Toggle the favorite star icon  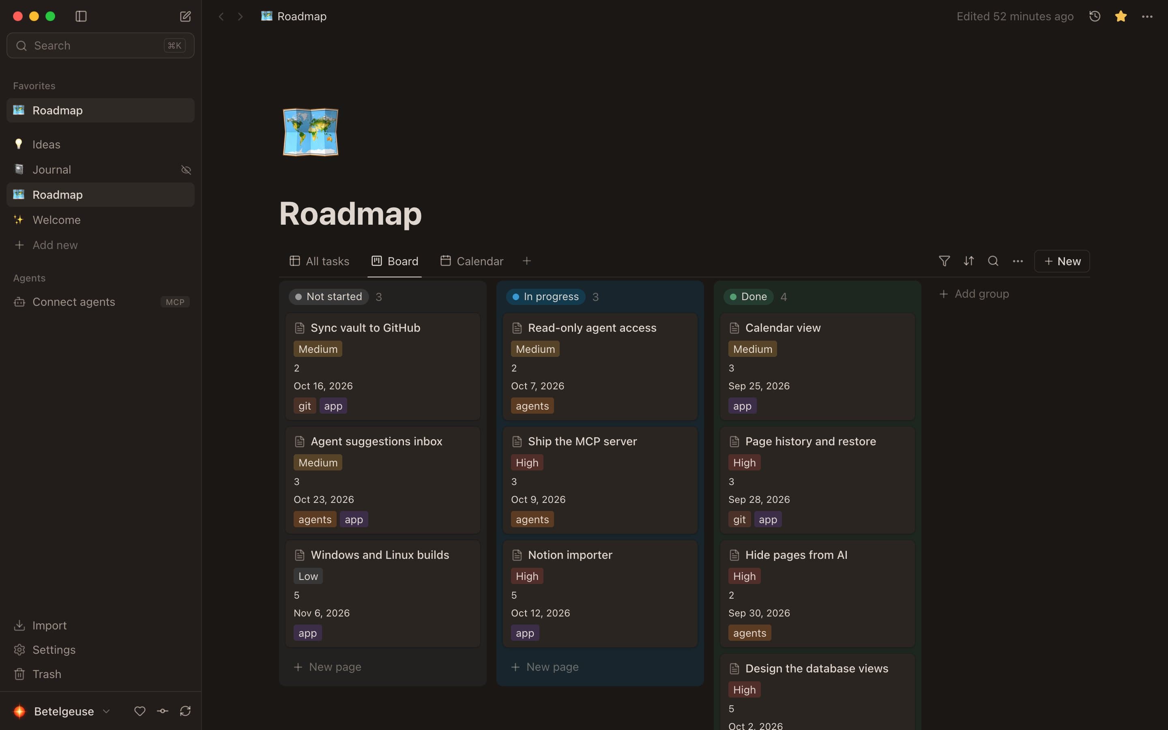tap(1121, 16)
